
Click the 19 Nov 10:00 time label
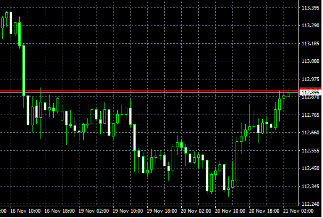128,211
